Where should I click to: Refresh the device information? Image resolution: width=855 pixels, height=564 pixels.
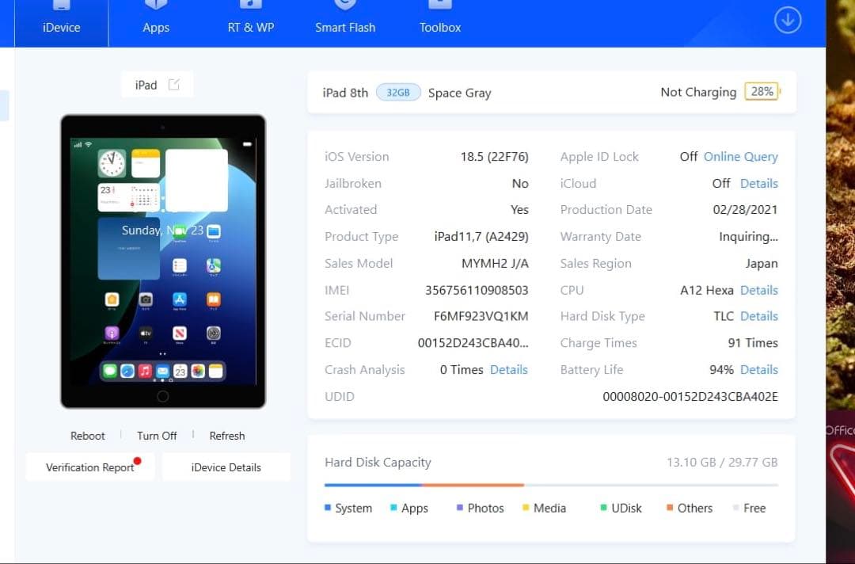(227, 436)
